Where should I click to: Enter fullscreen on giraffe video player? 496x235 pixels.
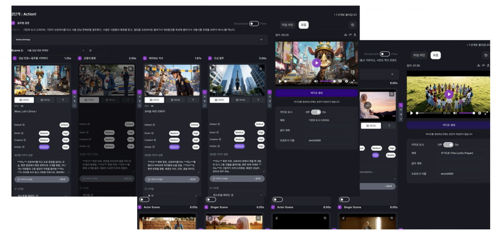coord(354,81)
